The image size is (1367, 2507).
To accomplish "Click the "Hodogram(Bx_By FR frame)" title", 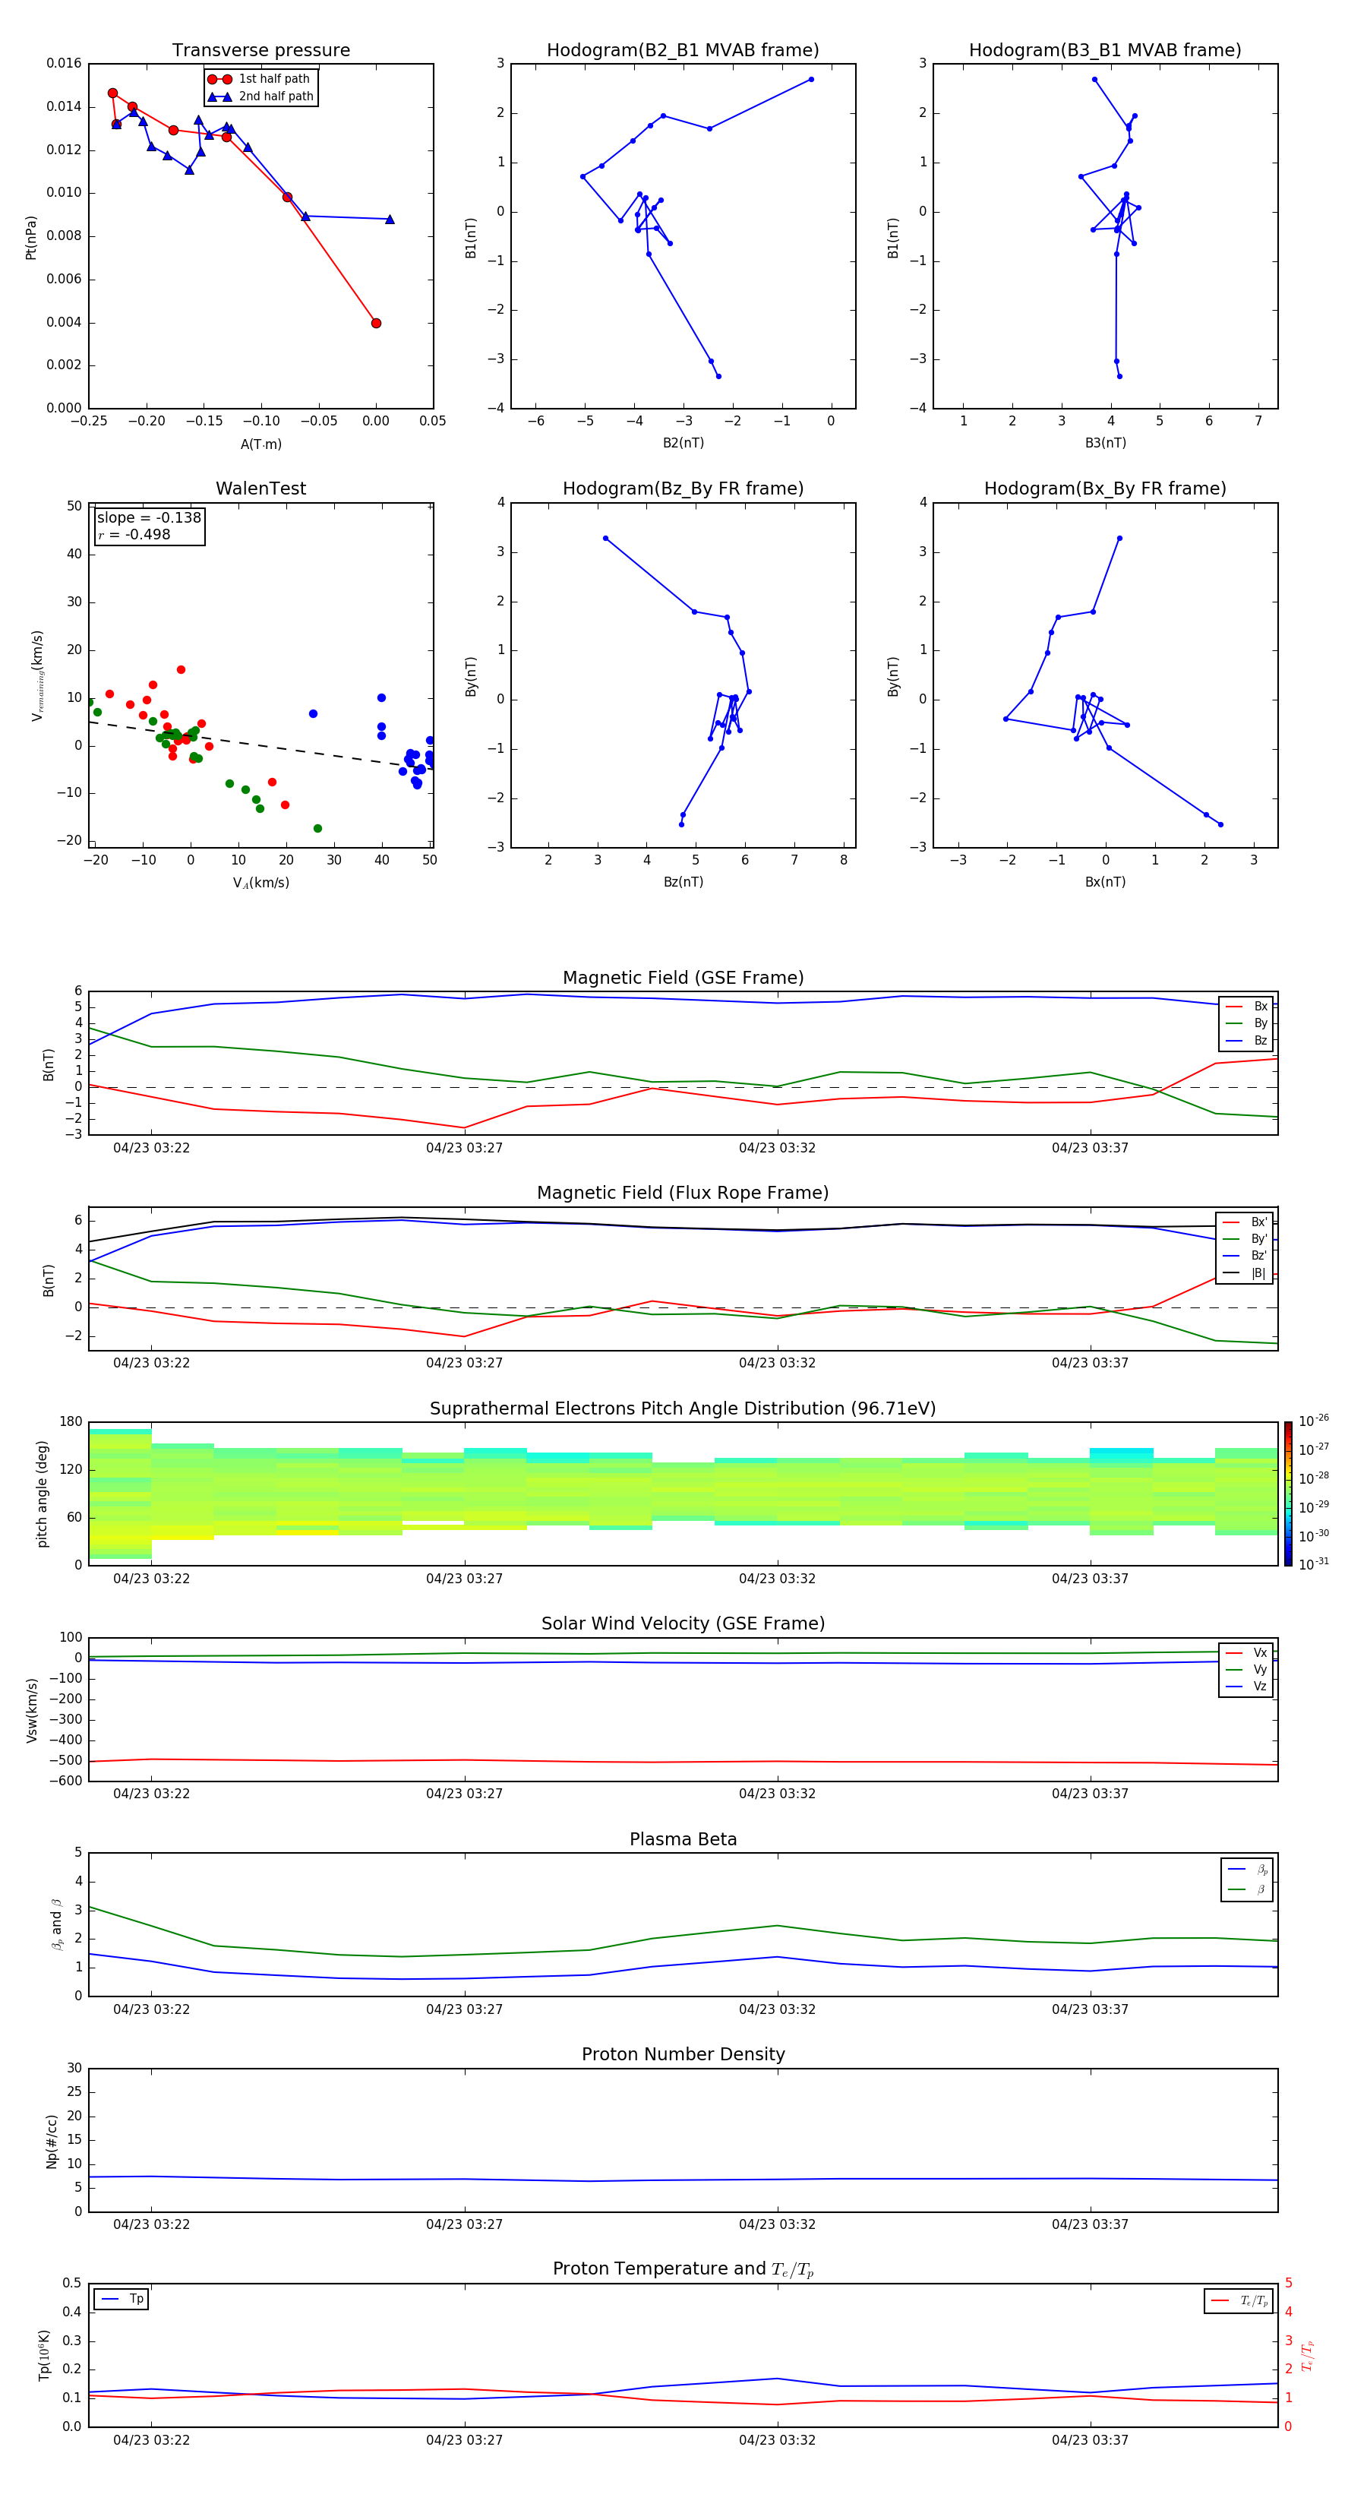I will (x=1105, y=488).
